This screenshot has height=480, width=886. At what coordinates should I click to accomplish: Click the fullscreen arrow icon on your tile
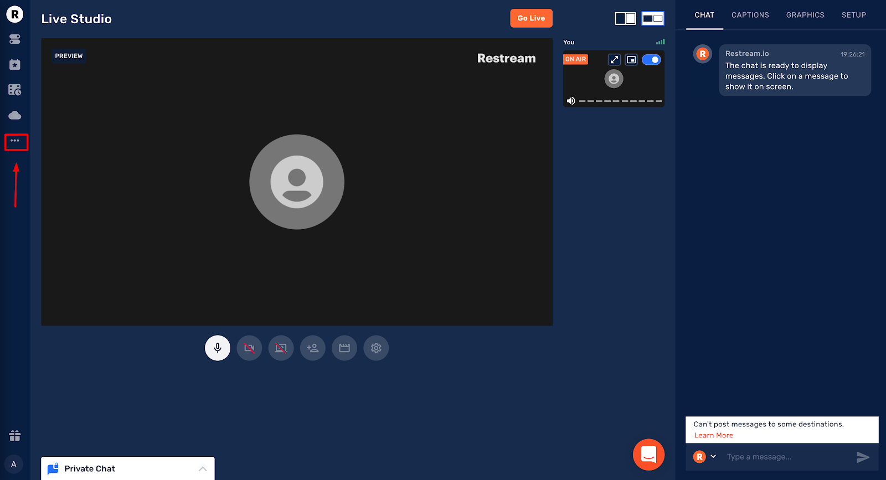(x=614, y=60)
